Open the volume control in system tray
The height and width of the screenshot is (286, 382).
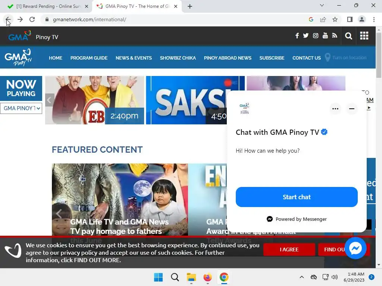pyautogui.click(x=335, y=277)
